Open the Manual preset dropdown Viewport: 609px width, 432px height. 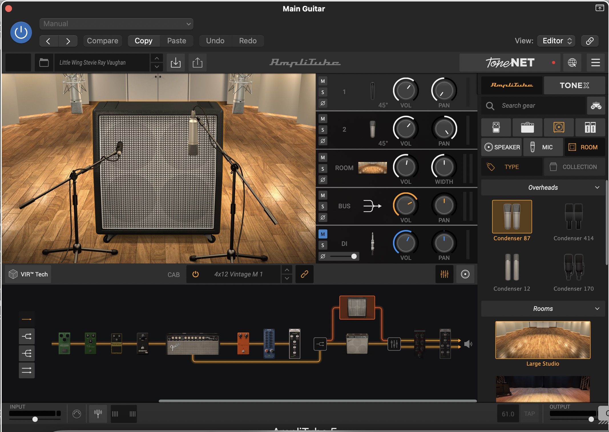coord(116,24)
